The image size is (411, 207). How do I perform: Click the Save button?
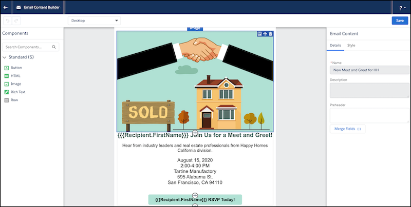(399, 20)
